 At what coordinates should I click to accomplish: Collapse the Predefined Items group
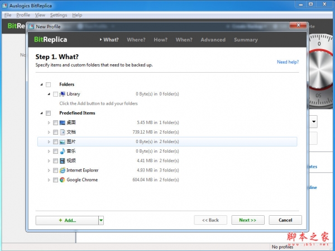coord(42,113)
